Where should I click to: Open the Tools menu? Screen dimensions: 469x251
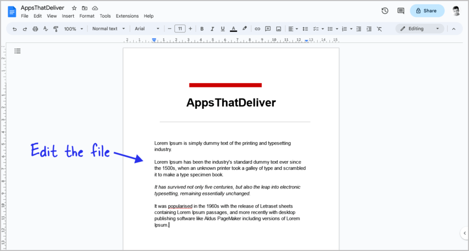pyautogui.click(x=105, y=16)
